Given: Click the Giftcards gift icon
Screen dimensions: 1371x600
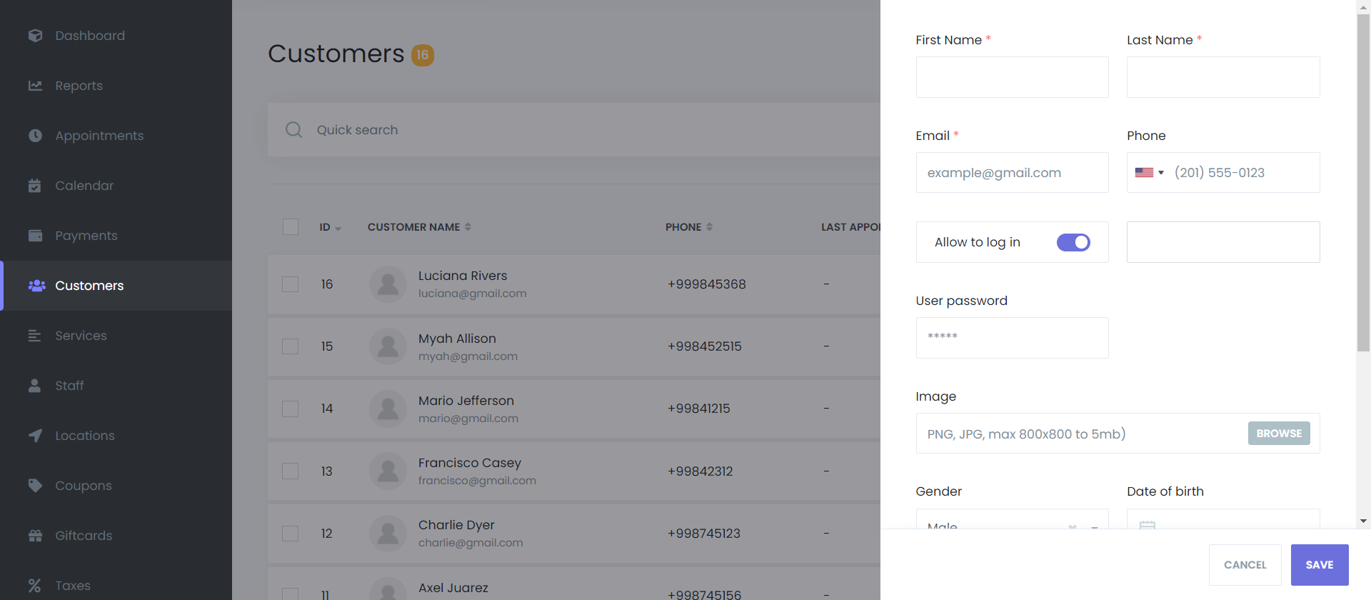Looking at the screenshot, I should [x=35, y=536].
